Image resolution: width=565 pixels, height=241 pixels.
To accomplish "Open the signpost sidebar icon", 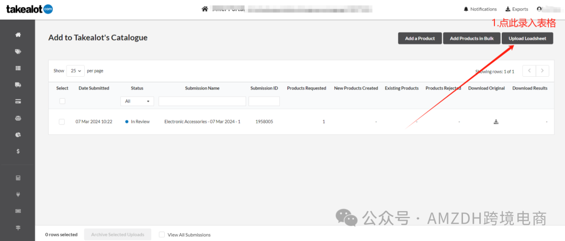I will click(x=18, y=228).
